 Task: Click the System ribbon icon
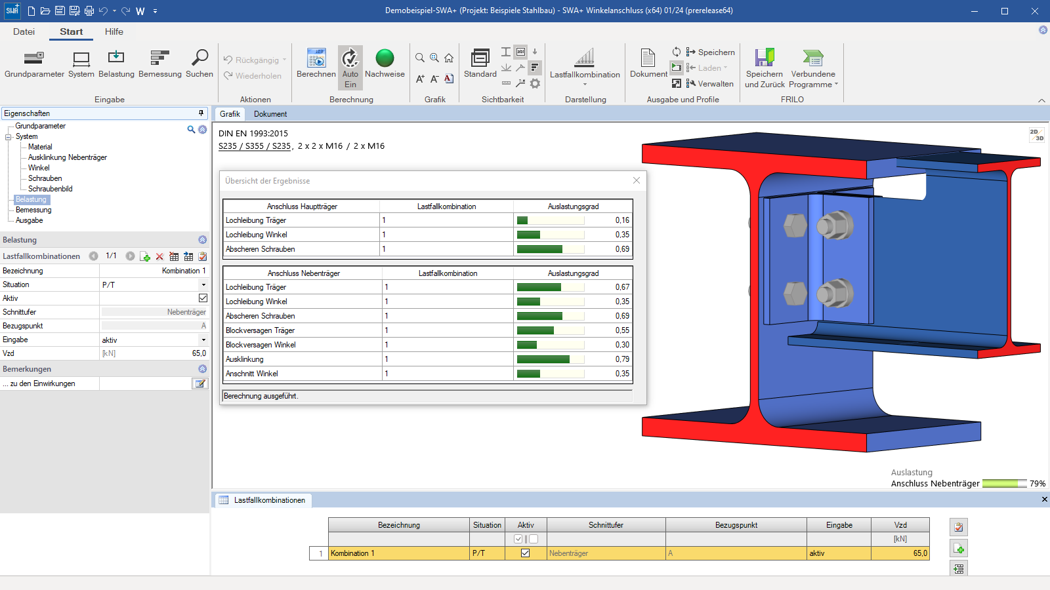coord(81,64)
